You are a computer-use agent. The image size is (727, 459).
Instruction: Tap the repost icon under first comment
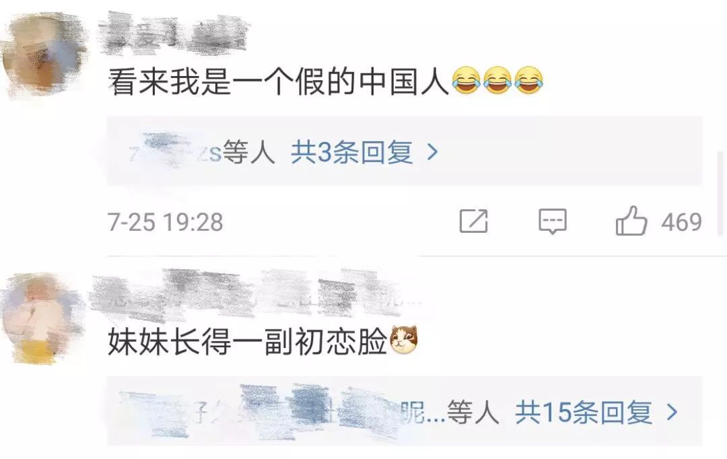click(x=473, y=221)
